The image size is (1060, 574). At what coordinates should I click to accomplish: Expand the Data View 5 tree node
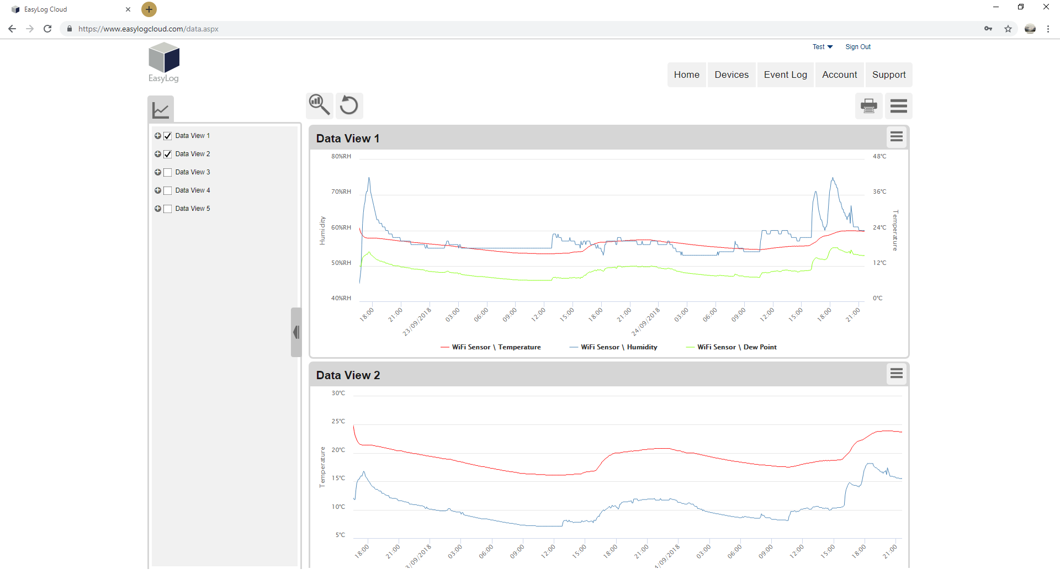point(158,209)
